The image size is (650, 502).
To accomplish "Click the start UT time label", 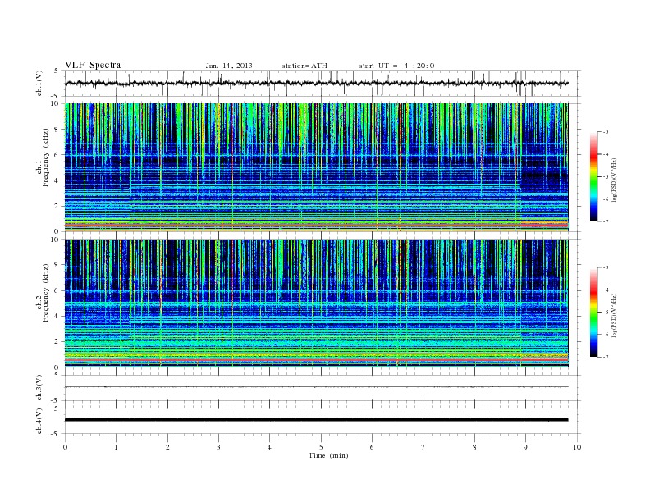I will point(396,66).
